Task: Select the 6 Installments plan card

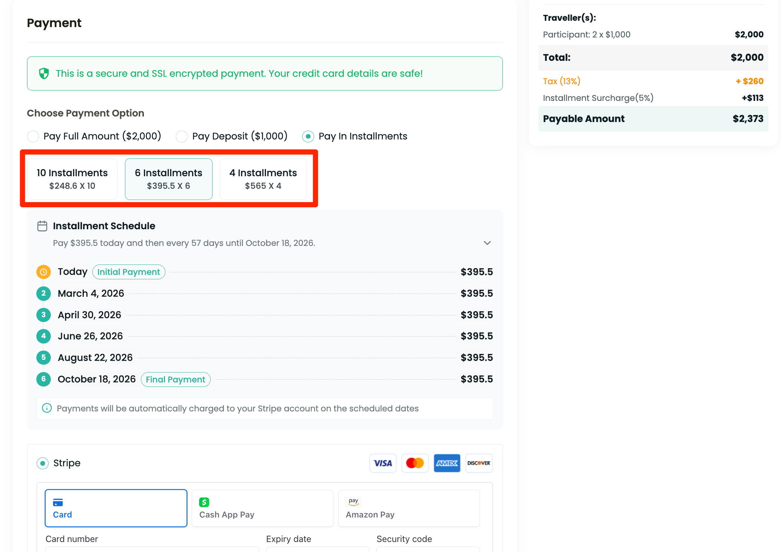Action: pyautogui.click(x=168, y=179)
